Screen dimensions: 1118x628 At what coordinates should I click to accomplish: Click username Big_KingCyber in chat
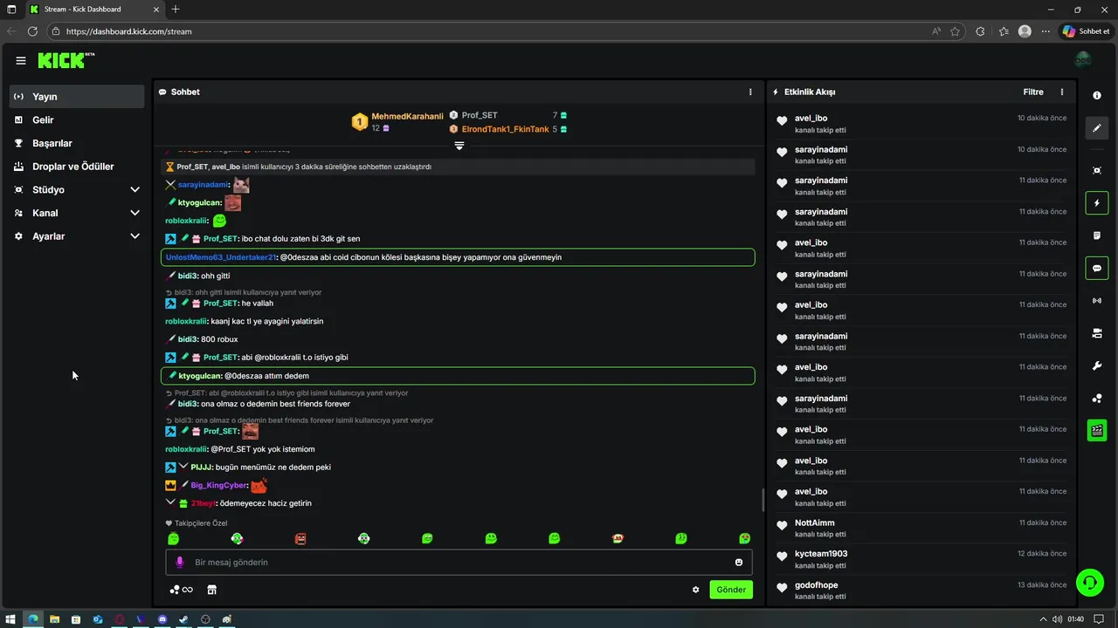point(219,485)
